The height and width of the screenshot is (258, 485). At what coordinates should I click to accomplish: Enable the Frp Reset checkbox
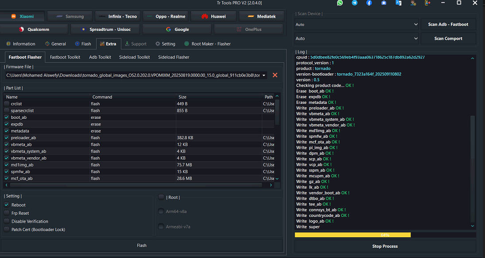pos(7,213)
